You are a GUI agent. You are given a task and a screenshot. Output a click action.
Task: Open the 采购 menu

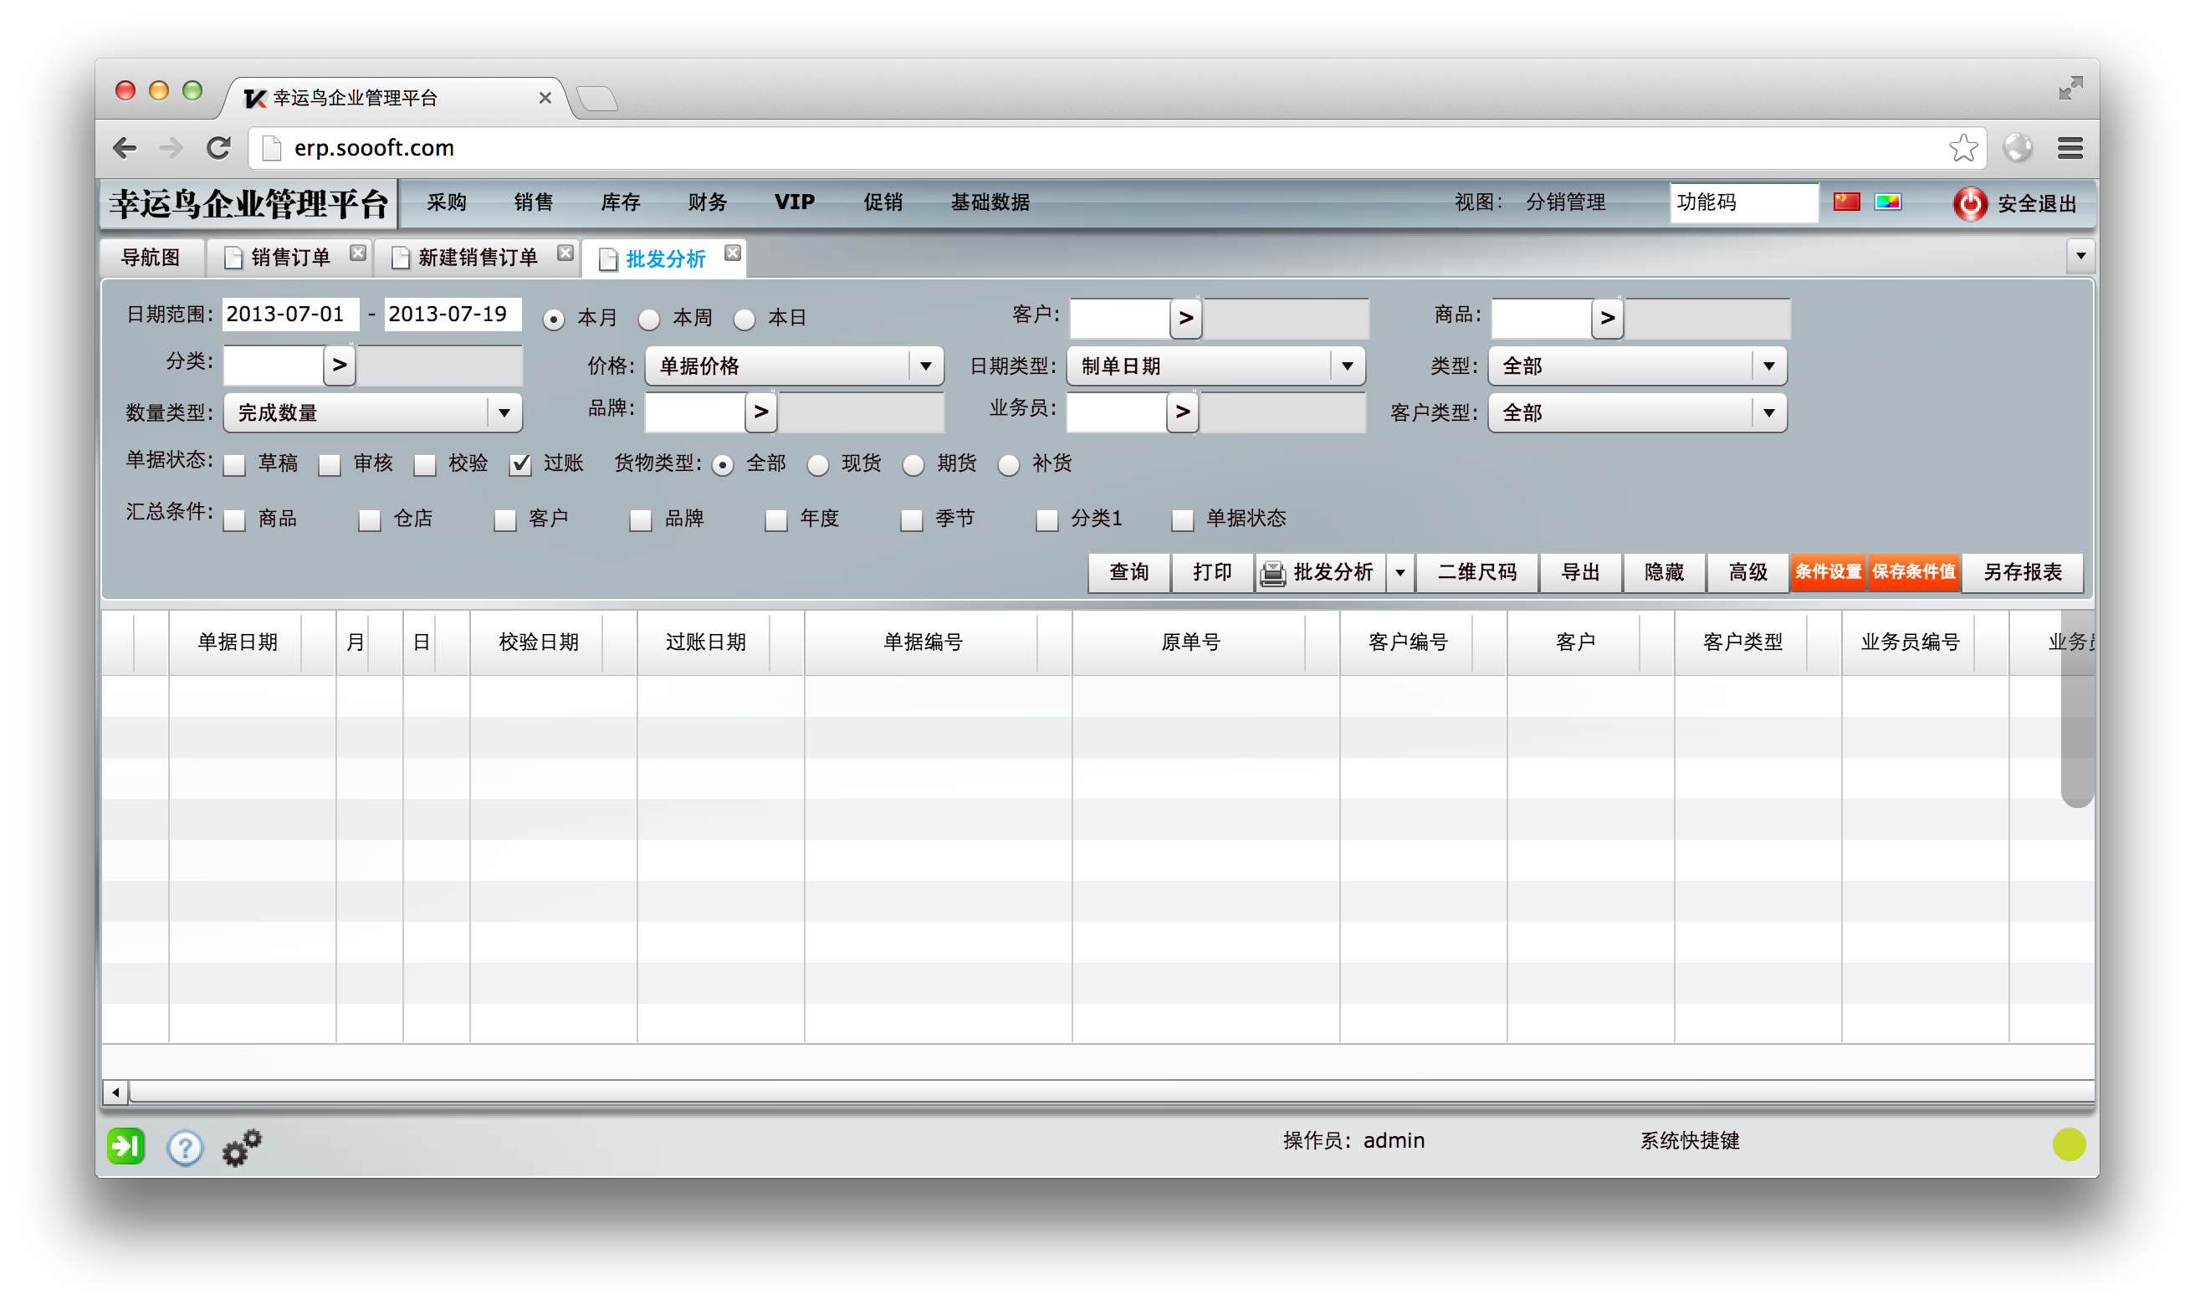pos(447,202)
